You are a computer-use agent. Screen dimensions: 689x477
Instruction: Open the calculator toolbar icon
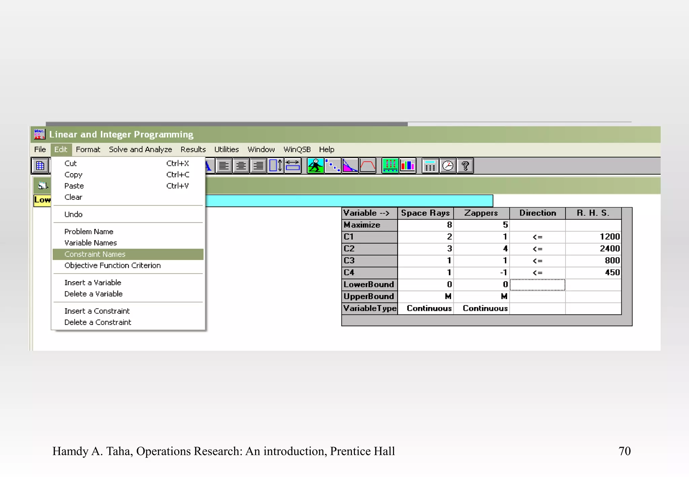pyautogui.click(x=430, y=166)
